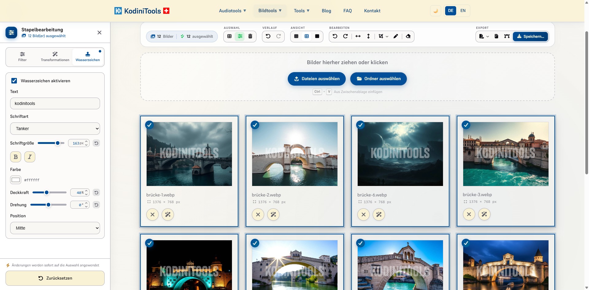Switch to the Wasserzeichen tab
The width and height of the screenshot is (589, 290).
pyautogui.click(x=88, y=57)
